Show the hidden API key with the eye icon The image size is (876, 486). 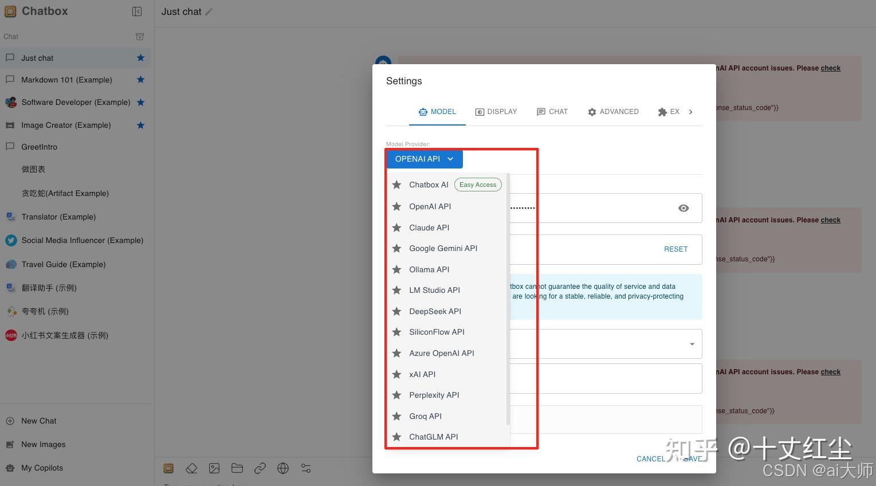pos(683,208)
